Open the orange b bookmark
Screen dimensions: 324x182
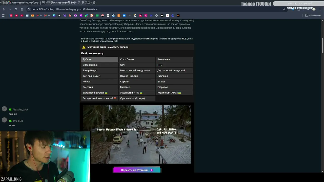pos(92,15)
